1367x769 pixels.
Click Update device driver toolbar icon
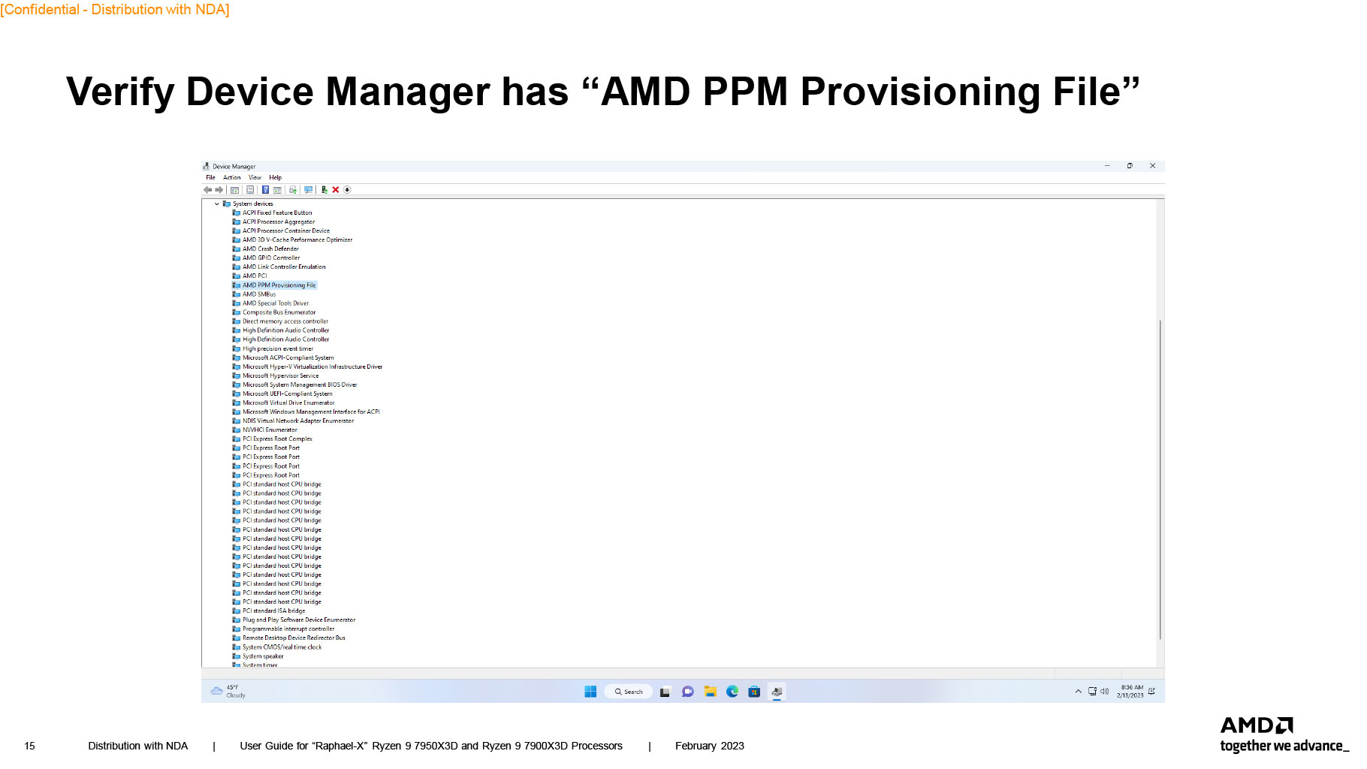293,190
